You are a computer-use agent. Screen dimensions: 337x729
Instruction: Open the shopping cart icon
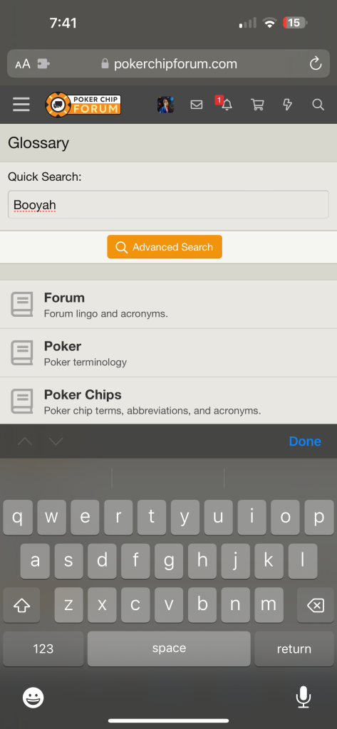(x=257, y=105)
